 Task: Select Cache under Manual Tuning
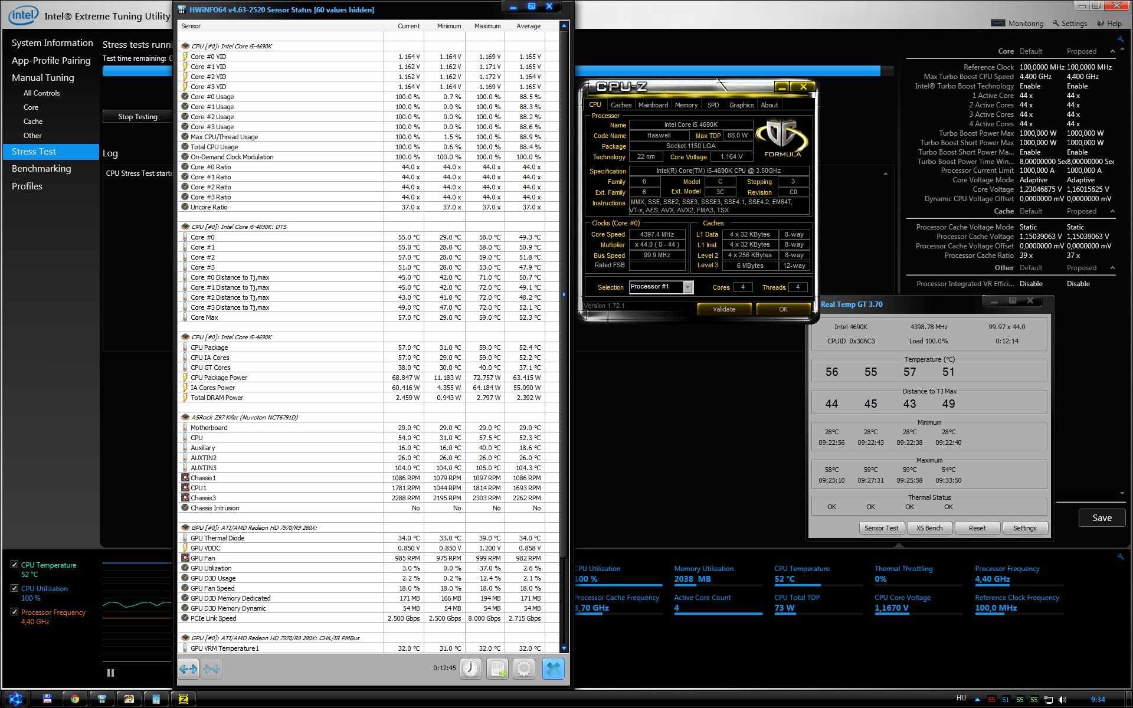(33, 122)
